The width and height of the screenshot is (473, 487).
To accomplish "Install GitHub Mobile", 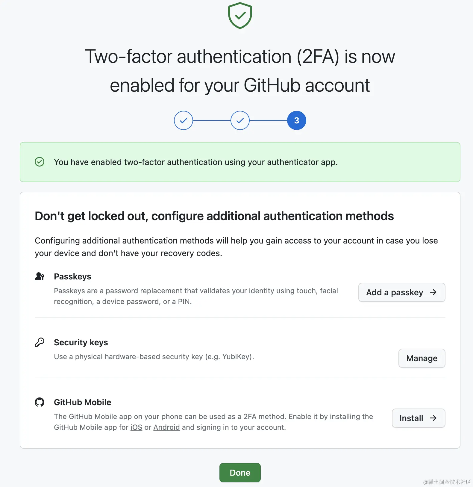I will pos(418,418).
